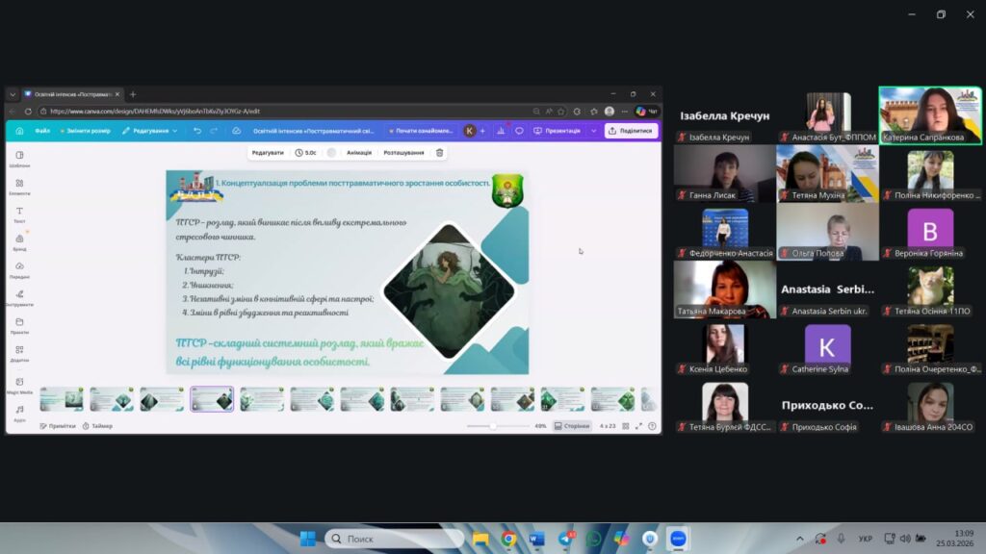Click the Share button
This screenshot has width=986, height=554.
click(632, 131)
